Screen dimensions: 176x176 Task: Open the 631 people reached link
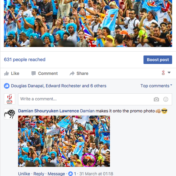(25, 60)
